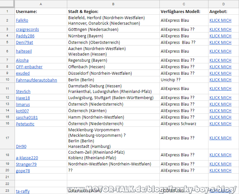Select the 'AliExpress Schwarz' cell
The height and width of the screenshot is (194, 239).
pyautogui.click(x=184, y=123)
